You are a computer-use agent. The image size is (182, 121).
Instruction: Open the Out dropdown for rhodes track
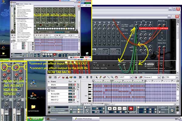(x=73, y=88)
